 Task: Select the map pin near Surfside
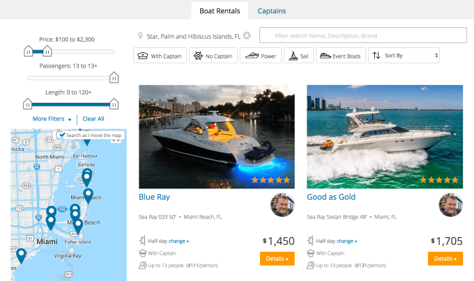click(86, 178)
